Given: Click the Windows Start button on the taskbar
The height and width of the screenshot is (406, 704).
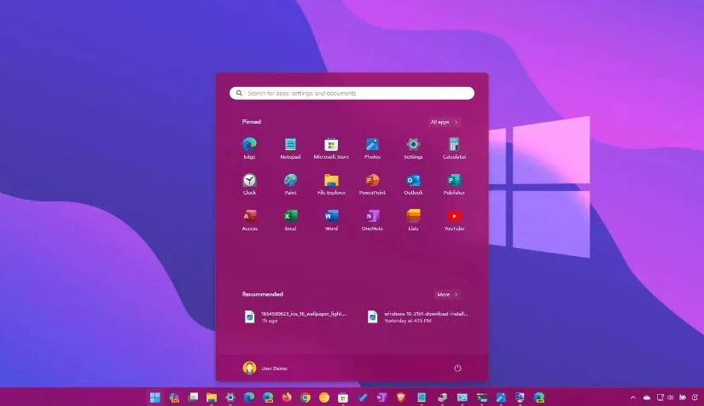Looking at the screenshot, I should pyautogui.click(x=155, y=397).
